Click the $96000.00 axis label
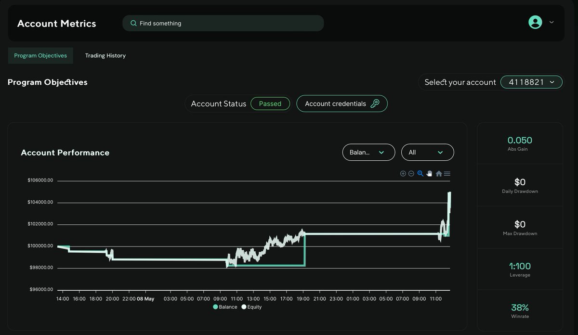This screenshot has height=335, width=578. pos(40,289)
